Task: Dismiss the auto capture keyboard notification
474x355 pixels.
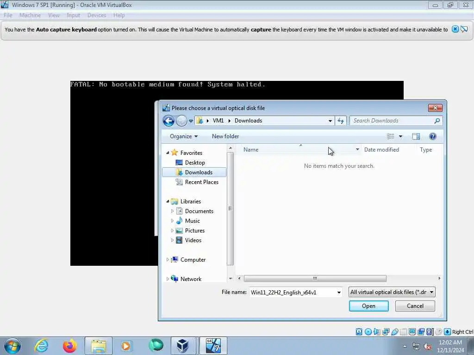Action: tap(455, 29)
